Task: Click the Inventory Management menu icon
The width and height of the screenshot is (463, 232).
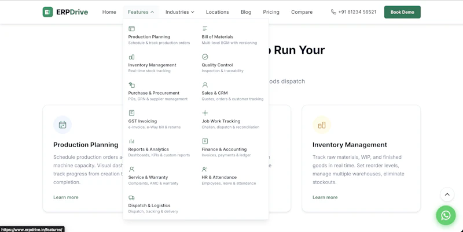Action: coord(132,57)
